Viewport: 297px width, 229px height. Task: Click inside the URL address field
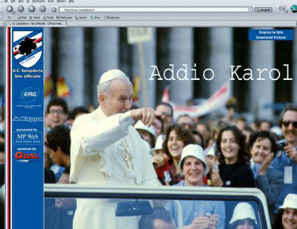pos(154,10)
